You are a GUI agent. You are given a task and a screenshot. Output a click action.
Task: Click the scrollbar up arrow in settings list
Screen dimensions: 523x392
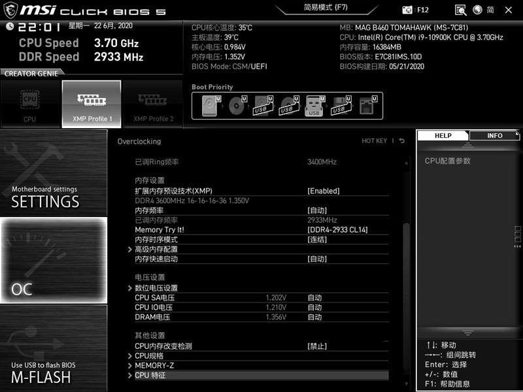[406, 163]
